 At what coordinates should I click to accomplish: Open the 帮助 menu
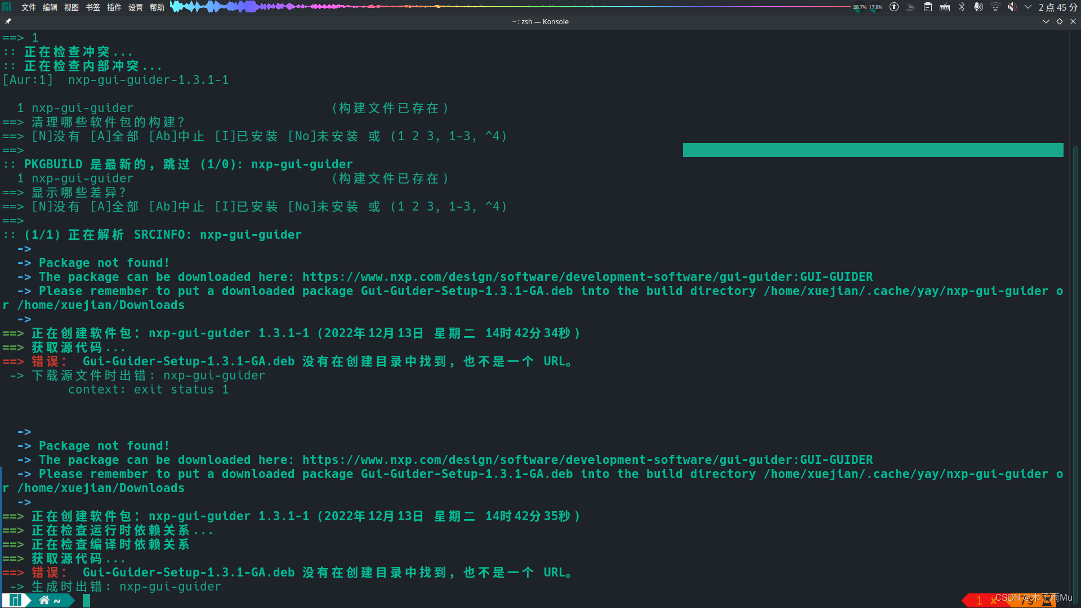157,7
